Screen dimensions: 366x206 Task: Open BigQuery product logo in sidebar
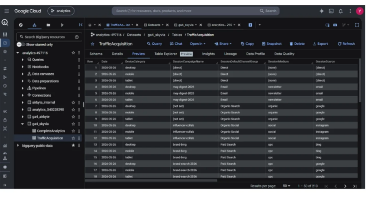pyautogui.click(x=5, y=23)
